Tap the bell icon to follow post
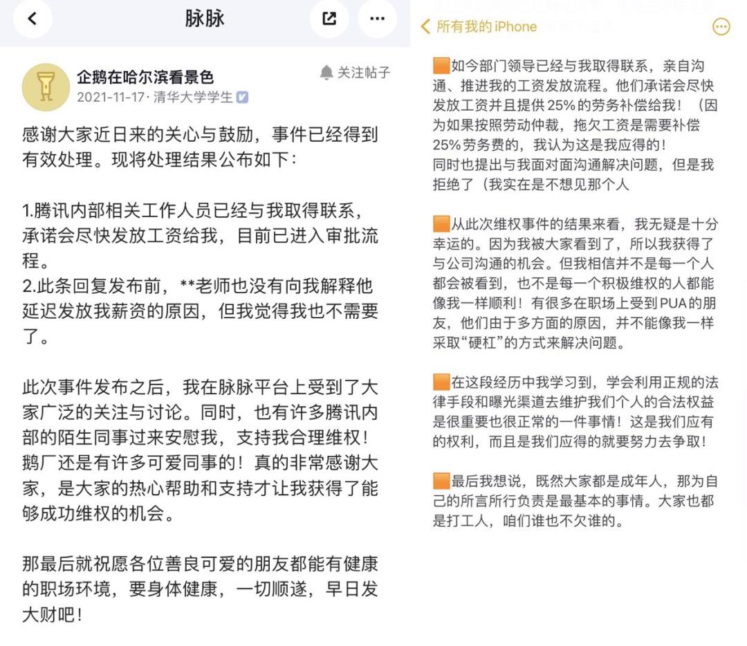Image resolution: width=747 pixels, height=646 pixels. pyautogui.click(x=326, y=73)
